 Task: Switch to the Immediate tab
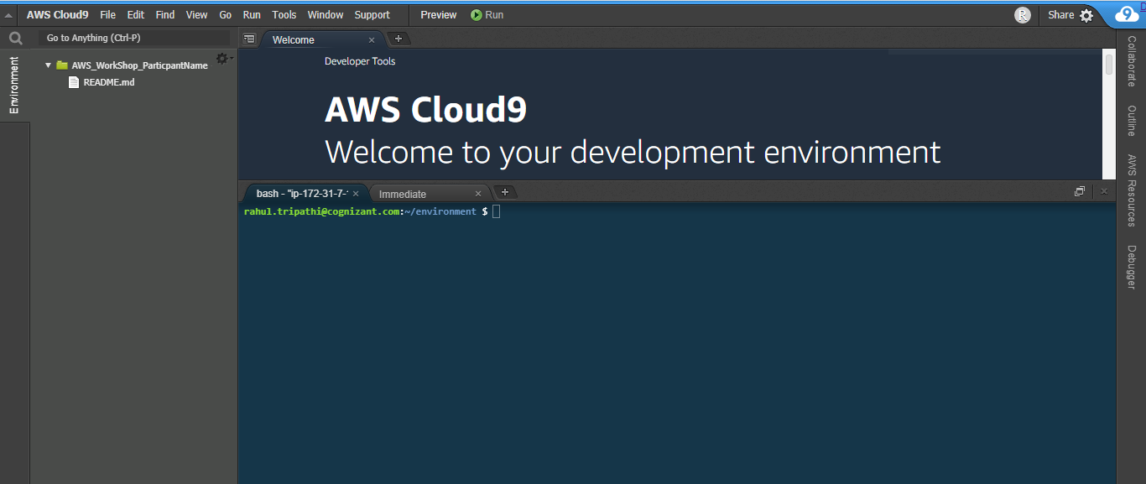tap(429, 194)
